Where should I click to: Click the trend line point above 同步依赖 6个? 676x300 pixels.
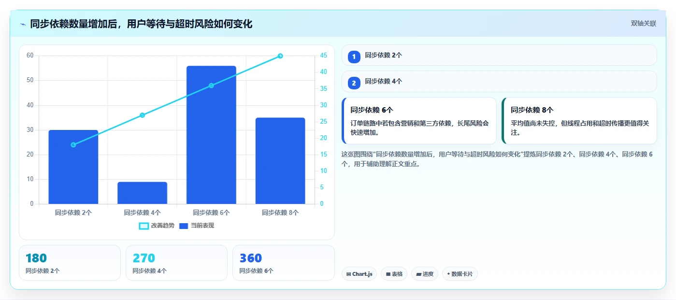(211, 86)
